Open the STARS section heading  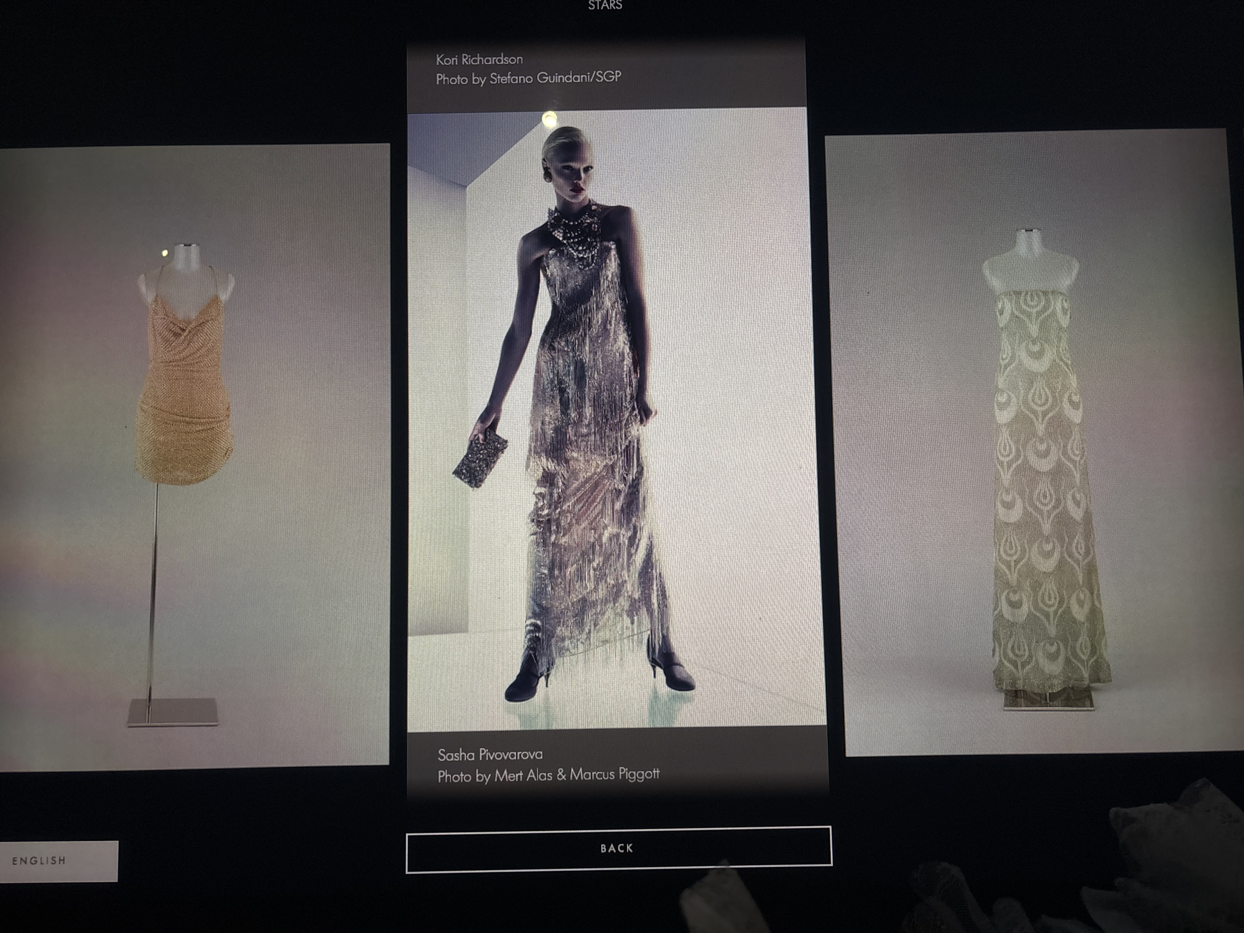pyautogui.click(x=605, y=6)
